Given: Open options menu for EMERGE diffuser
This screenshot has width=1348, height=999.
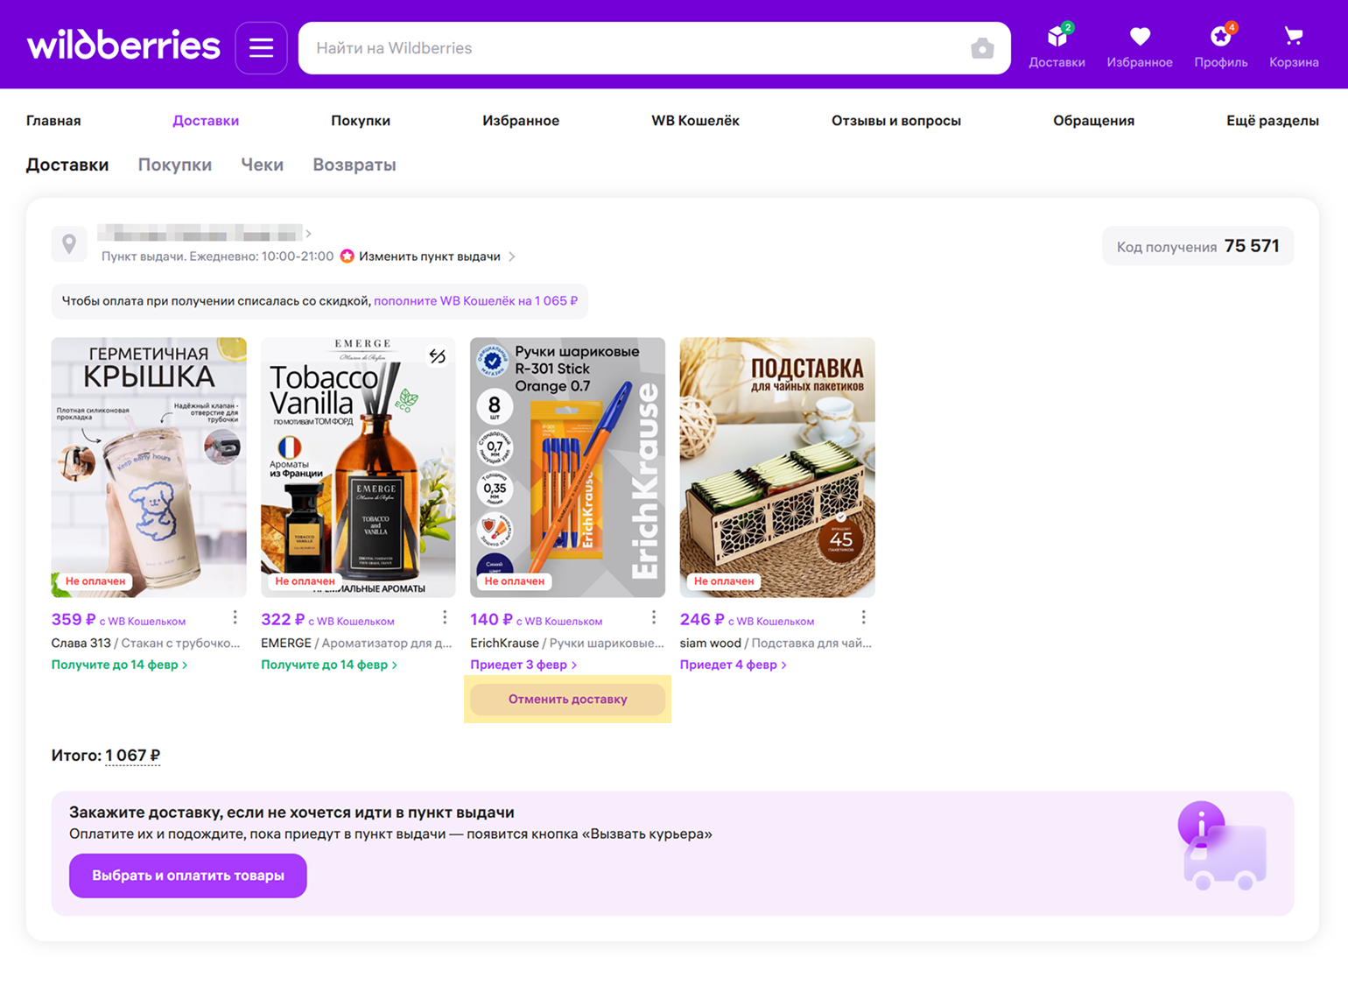Looking at the screenshot, I should click(x=445, y=618).
